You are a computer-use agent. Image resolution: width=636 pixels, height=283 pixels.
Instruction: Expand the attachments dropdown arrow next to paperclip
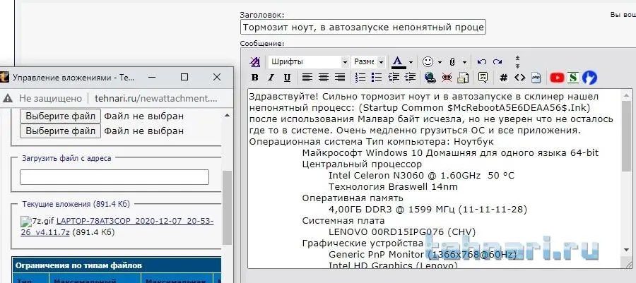[x=465, y=62]
